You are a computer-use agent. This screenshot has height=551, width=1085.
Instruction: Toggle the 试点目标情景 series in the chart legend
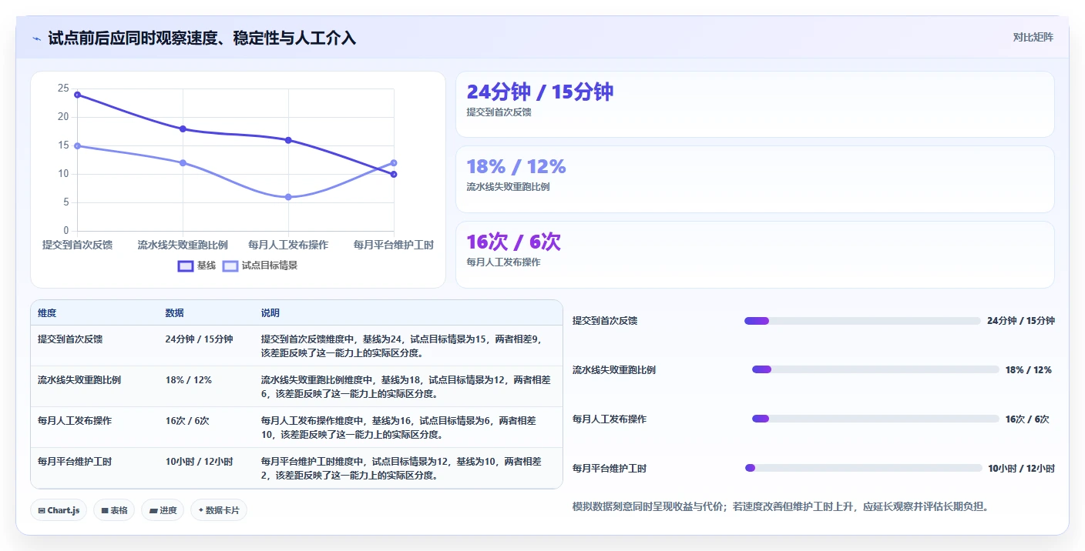pos(260,265)
